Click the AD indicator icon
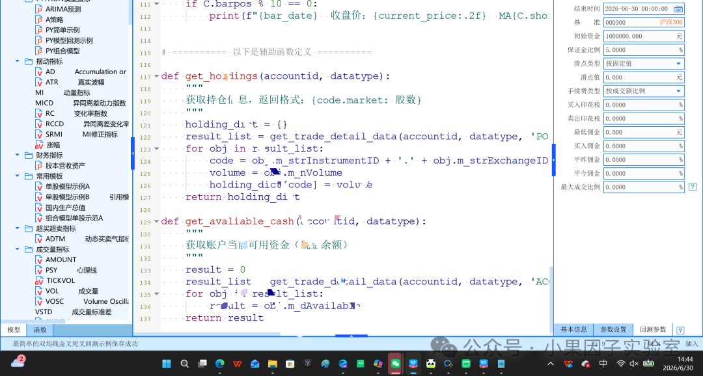 39,72
